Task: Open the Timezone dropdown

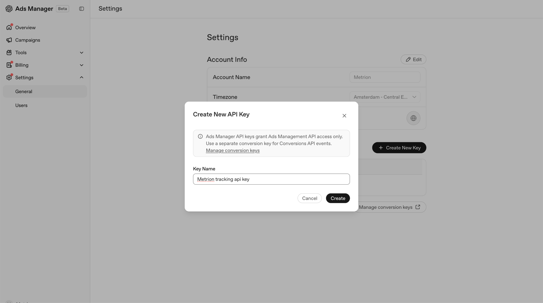Action: (x=385, y=97)
